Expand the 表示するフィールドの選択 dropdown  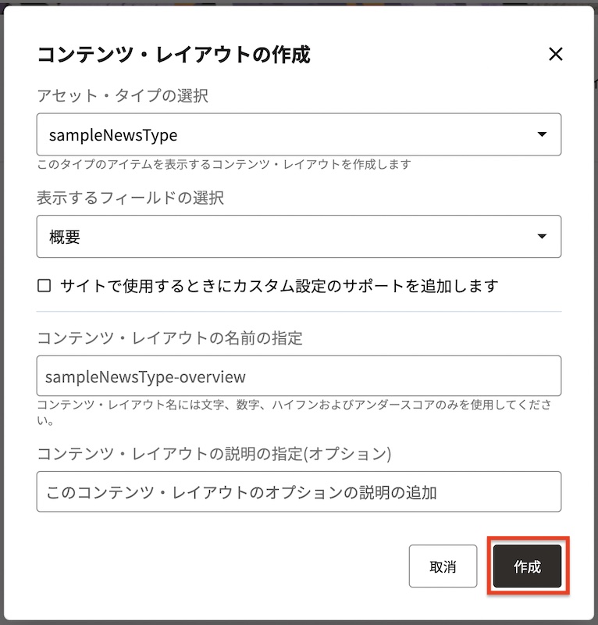(x=299, y=236)
